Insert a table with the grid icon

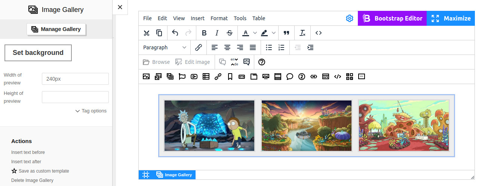[206, 77]
